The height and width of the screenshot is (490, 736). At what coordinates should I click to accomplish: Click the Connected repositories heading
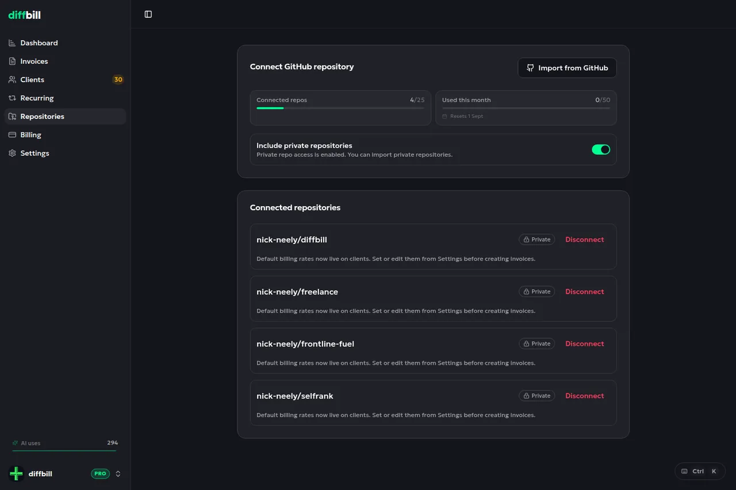coord(295,207)
